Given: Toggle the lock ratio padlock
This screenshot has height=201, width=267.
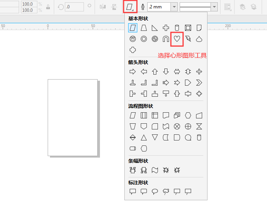Looking at the screenshot, I should coord(48,7).
